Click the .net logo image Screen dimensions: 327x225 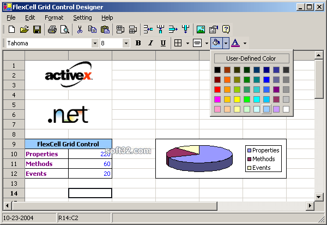coord(69,114)
